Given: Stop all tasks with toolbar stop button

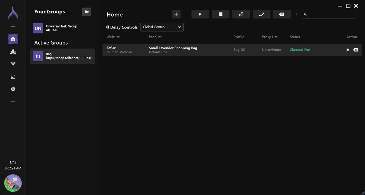Looking at the screenshot, I should pos(221,14).
